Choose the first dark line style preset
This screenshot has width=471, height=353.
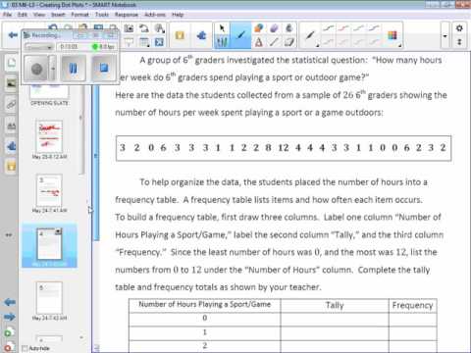point(328,28)
